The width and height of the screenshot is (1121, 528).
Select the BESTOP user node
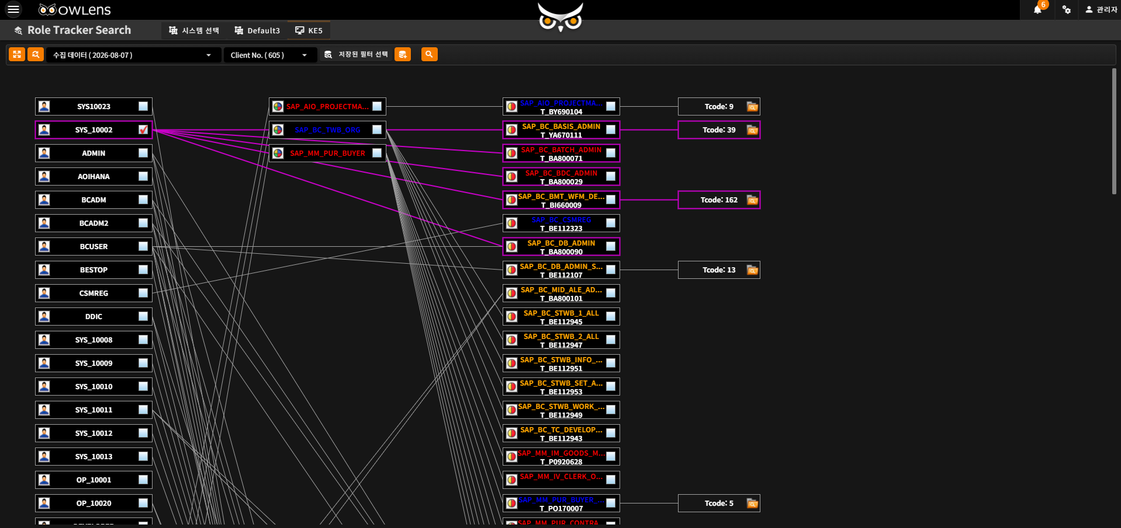pyautogui.click(x=94, y=270)
